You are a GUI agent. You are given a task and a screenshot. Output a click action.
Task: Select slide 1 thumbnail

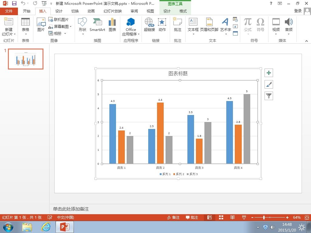tap(26, 59)
